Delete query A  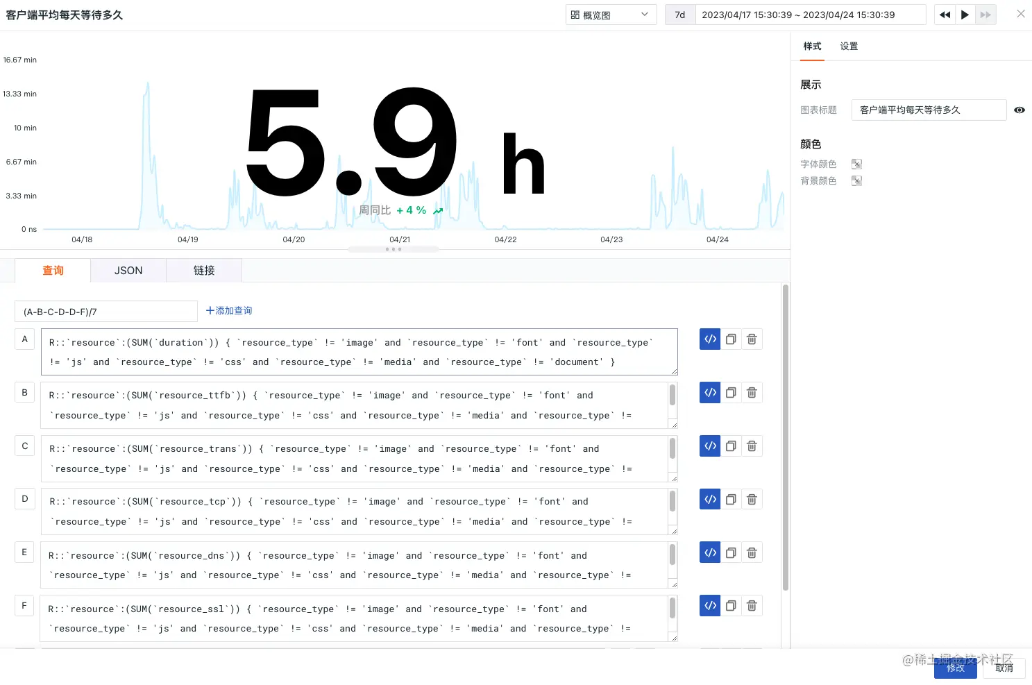pos(752,339)
